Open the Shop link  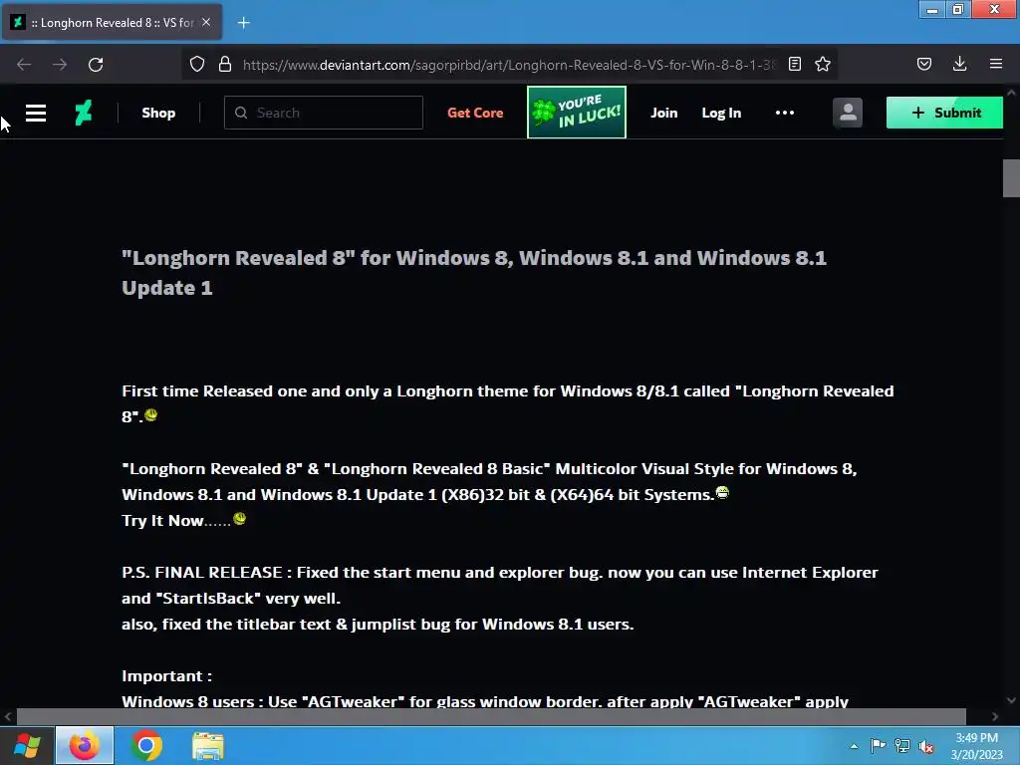[x=158, y=113]
